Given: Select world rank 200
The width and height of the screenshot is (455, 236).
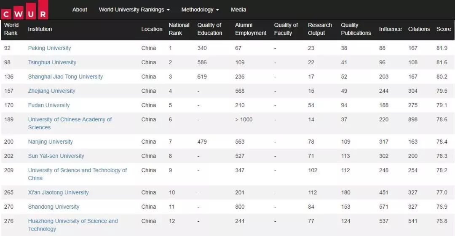Looking at the screenshot, I should pos(9,142).
